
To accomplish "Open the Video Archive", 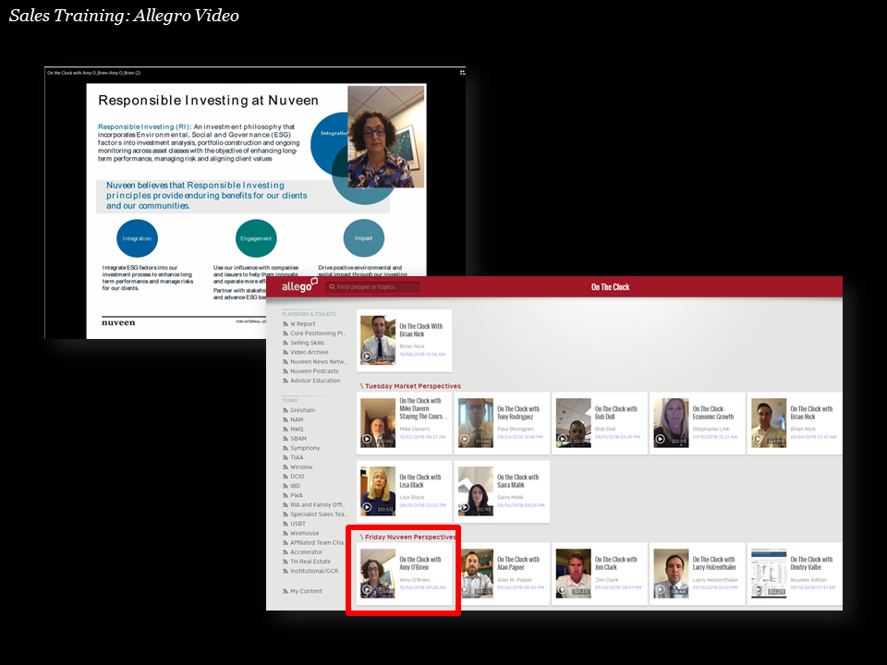I will [x=309, y=352].
